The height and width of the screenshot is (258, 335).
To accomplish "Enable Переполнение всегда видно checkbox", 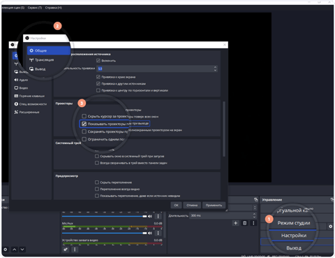I will [97, 189].
